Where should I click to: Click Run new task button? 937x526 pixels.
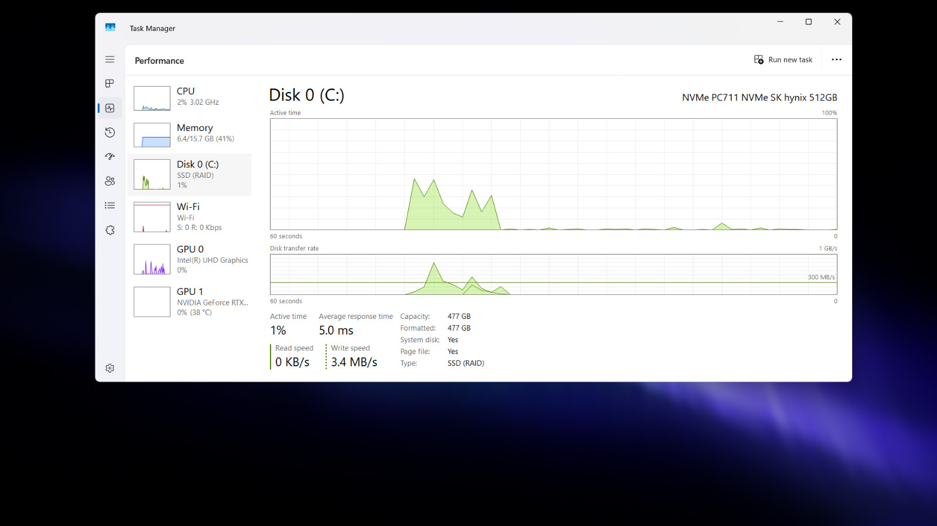pos(783,60)
